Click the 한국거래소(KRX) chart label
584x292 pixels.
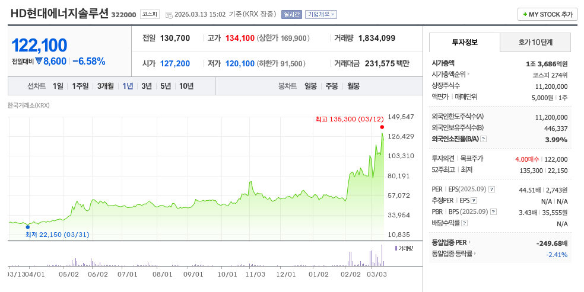click(28, 105)
